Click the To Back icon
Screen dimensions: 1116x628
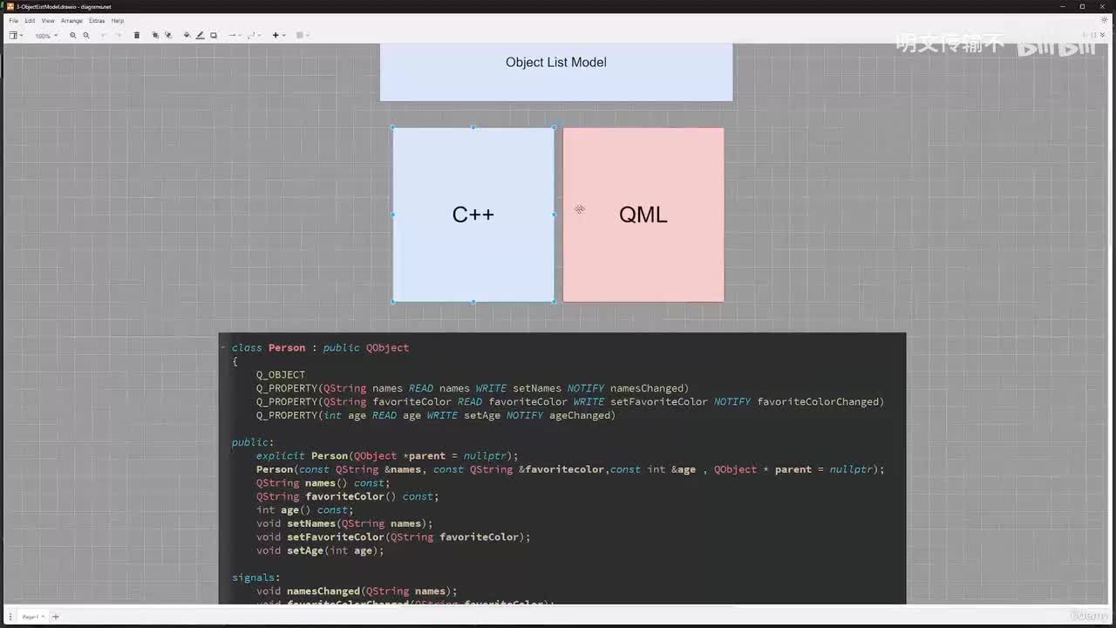(168, 36)
